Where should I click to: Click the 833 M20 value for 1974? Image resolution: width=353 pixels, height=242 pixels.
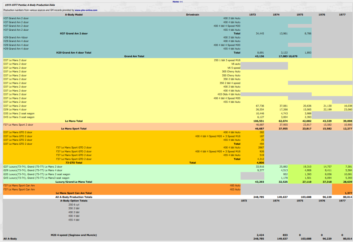point(285,235)
